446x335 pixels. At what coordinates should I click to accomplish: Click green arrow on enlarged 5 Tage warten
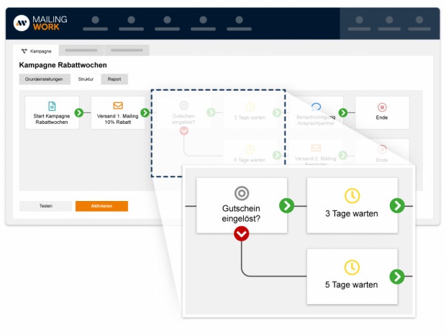[x=397, y=277]
